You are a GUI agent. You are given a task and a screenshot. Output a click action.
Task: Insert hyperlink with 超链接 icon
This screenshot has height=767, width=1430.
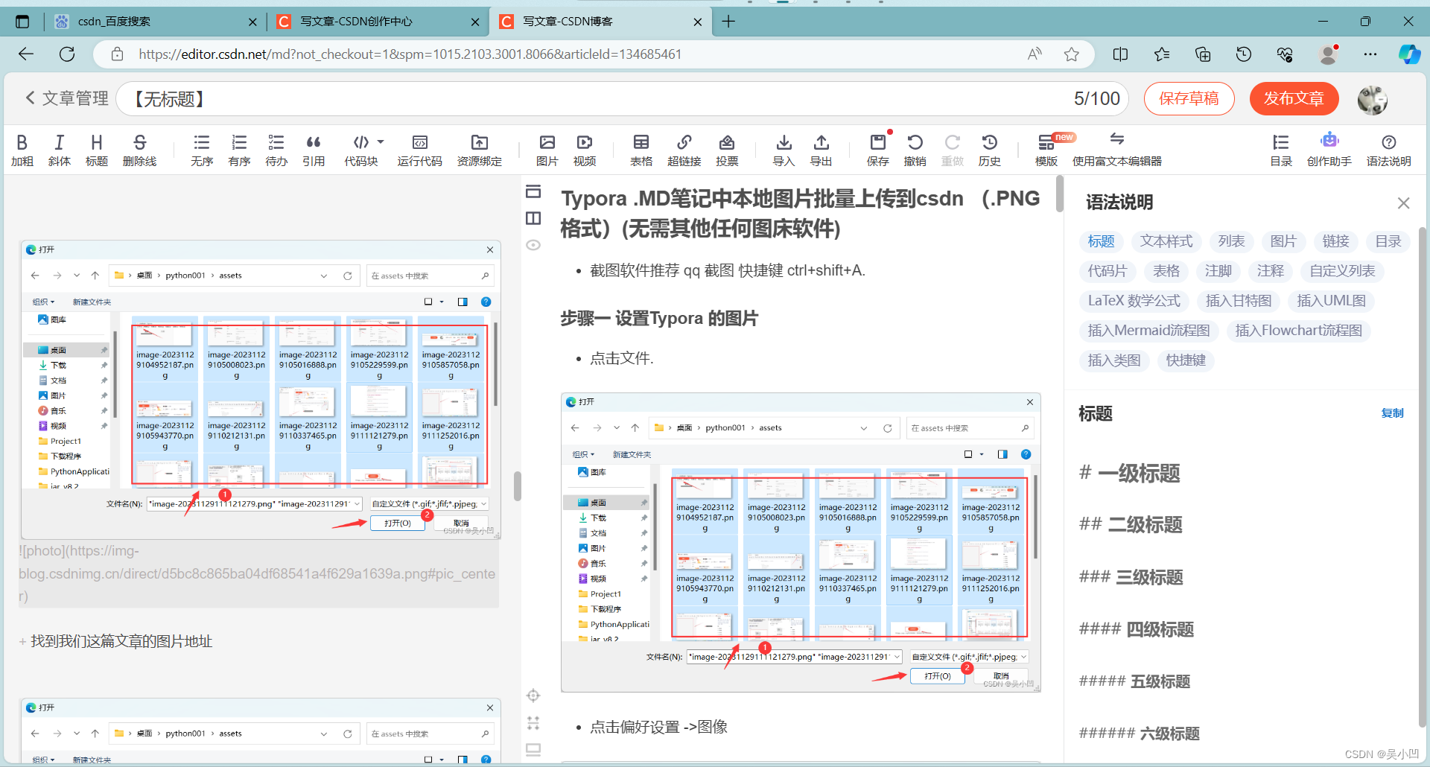click(x=684, y=150)
